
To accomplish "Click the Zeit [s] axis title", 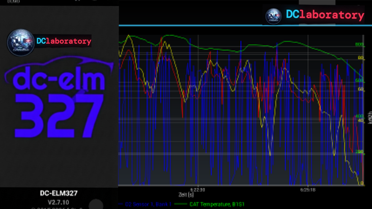I will point(186,195).
